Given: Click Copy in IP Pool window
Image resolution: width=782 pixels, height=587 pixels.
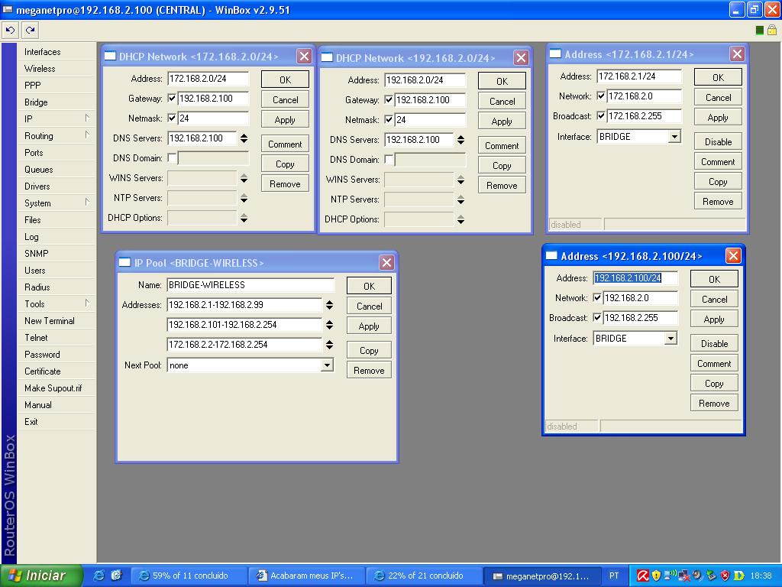Looking at the screenshot, I should click(369, 350).
